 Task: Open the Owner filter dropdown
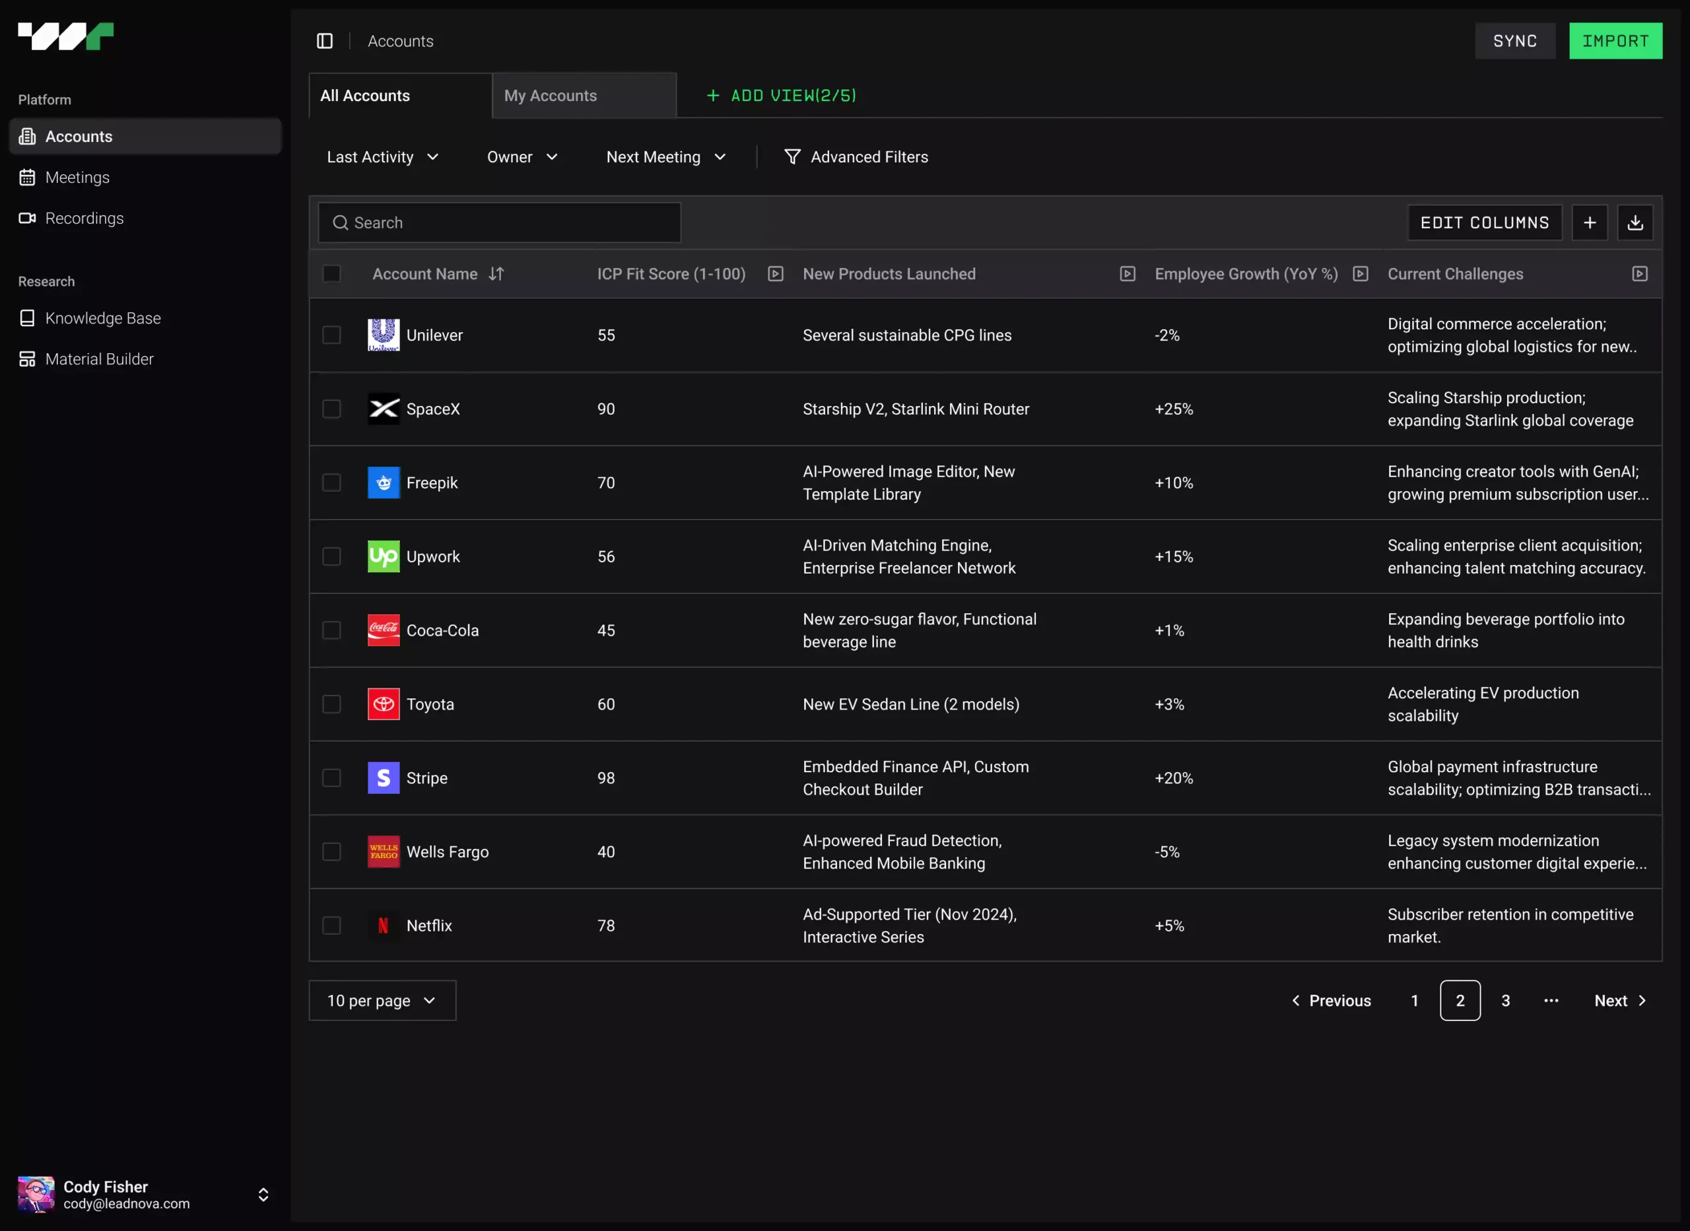(x=522, y=157)
